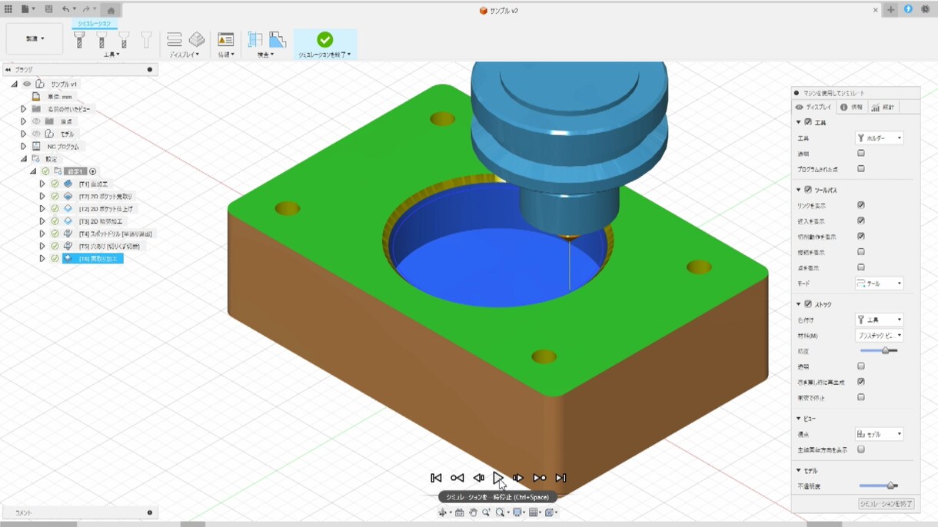Go to previous operation
The height and width of the screenshot is (527, 938).
pos(457,478)
